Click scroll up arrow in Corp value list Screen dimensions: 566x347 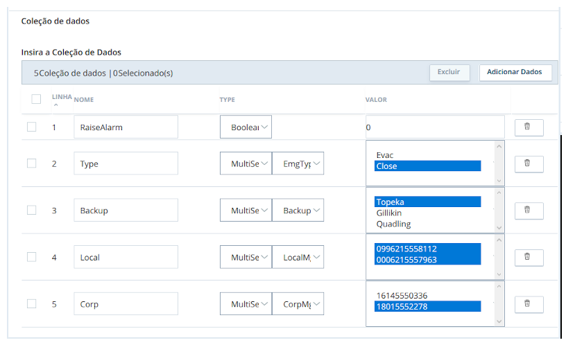(x=499, y=287)
